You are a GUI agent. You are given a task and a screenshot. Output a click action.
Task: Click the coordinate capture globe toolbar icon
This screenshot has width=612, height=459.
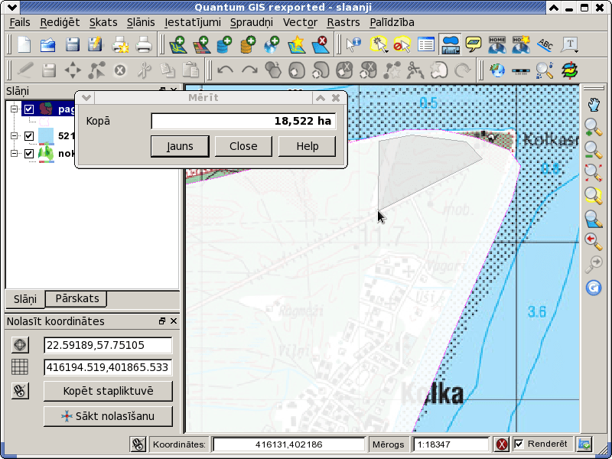[497, 70]
